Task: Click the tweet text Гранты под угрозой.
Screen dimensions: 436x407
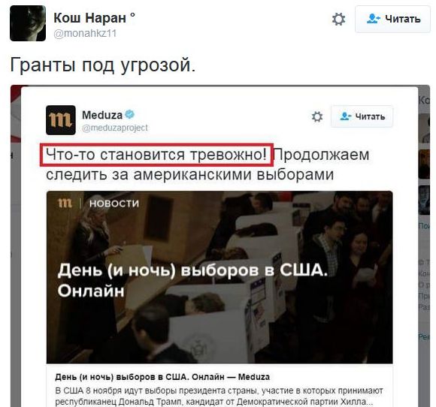Action: pos(103,65)
